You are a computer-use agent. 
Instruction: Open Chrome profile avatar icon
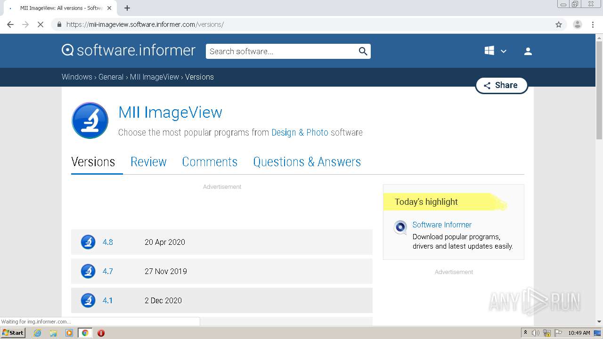[577, 24]
